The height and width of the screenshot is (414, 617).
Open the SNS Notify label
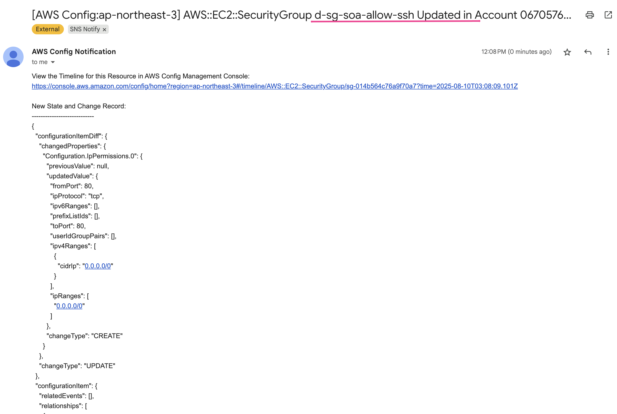[85, 29]
